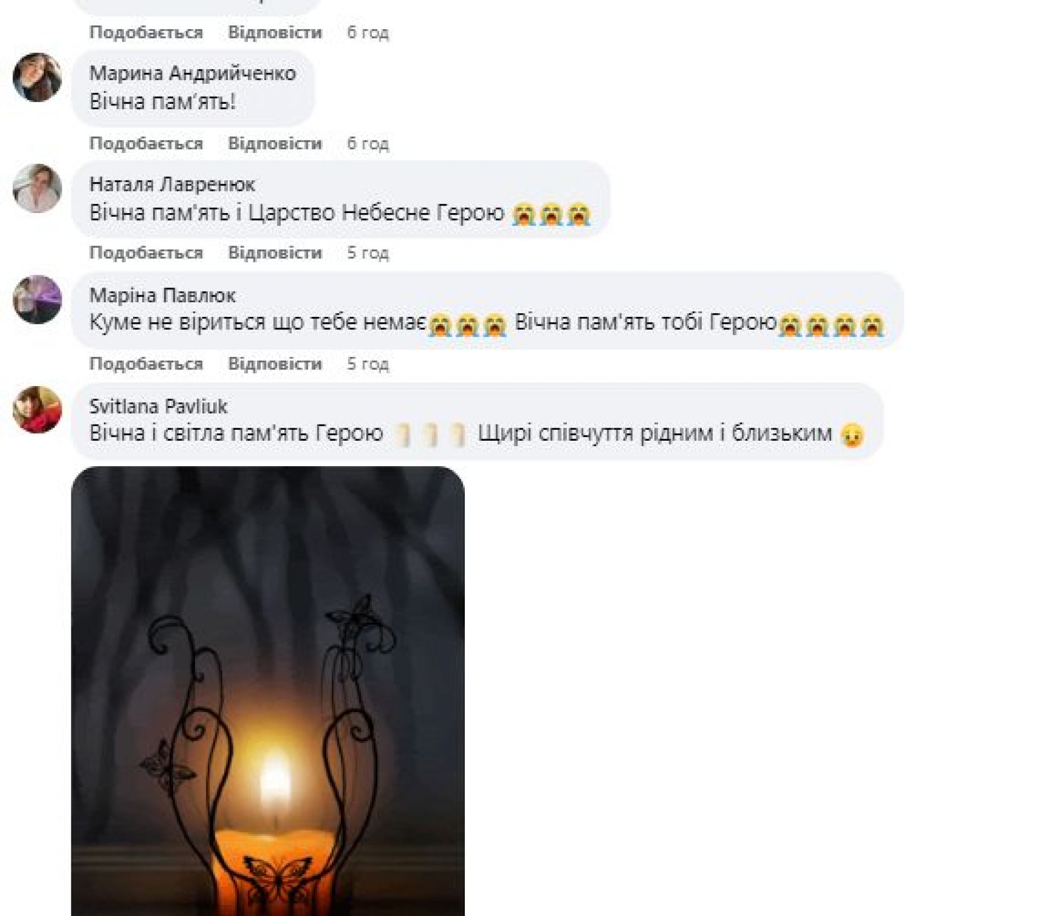
Task: Click Відповісти under the topmost partial comment
Action: pos(275,32)
